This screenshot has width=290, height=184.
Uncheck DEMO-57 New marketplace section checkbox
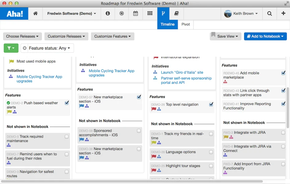(x=139, y=97)
